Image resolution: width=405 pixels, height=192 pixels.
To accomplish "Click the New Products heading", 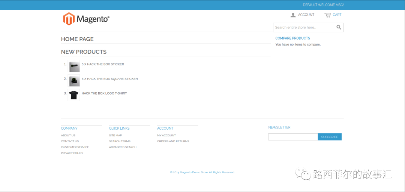I will click(84, 52).
